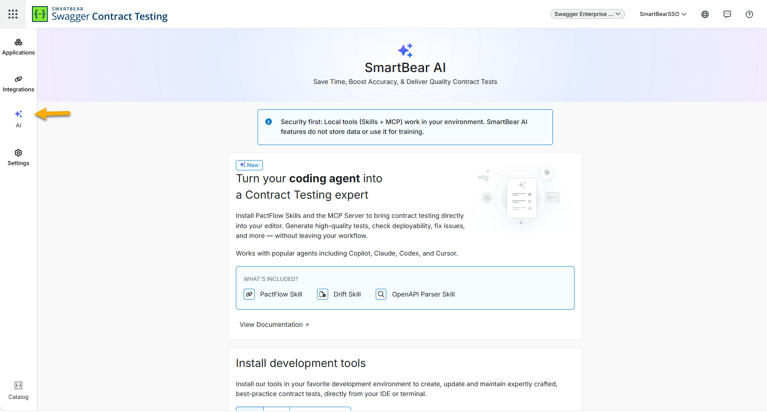767x412 pixels.
Task: Open the Catalog sidebar item
Action: click(18, 391)
